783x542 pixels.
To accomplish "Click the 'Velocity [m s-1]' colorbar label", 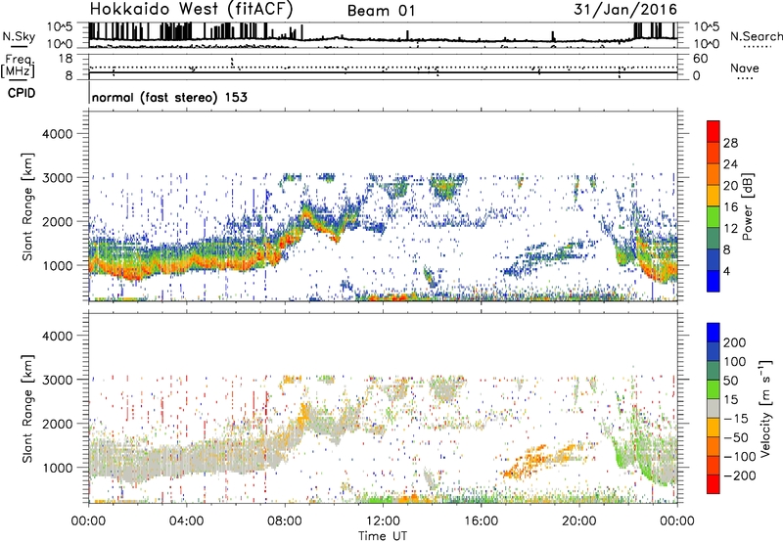I will click(765, 408).
